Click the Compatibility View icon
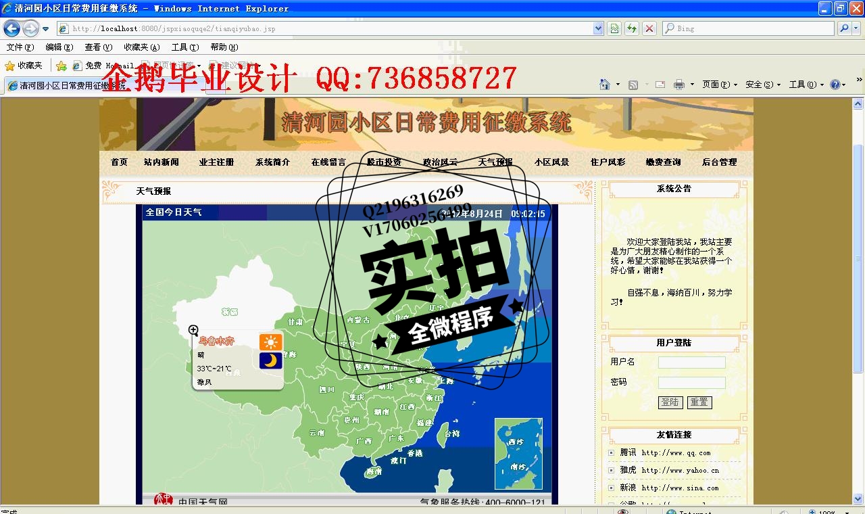The width and height of the screenshot is (865, 514). 614,28
